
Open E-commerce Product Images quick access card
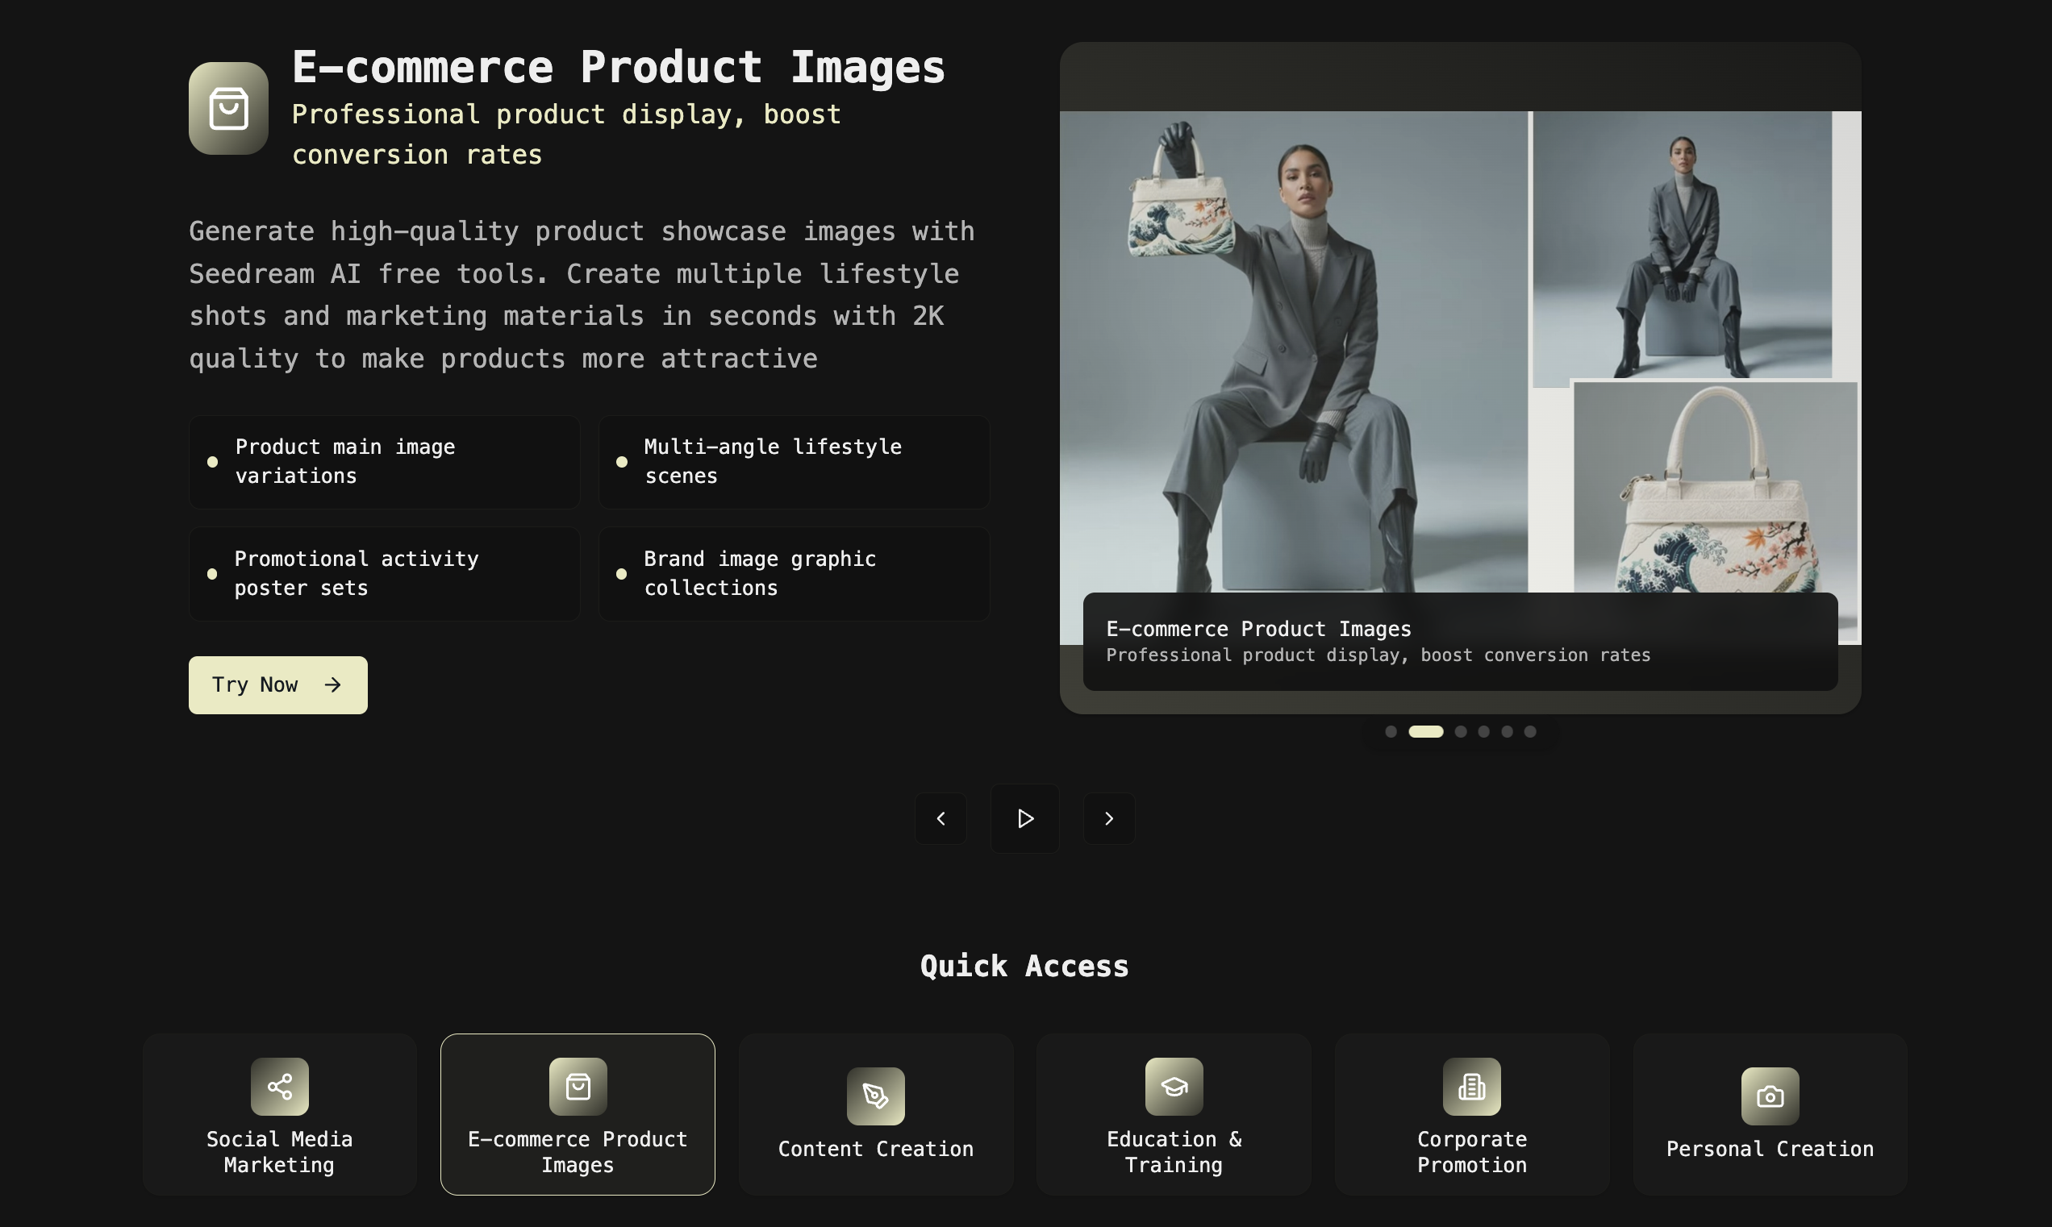pyautogui.click(x=578, y=1113)
